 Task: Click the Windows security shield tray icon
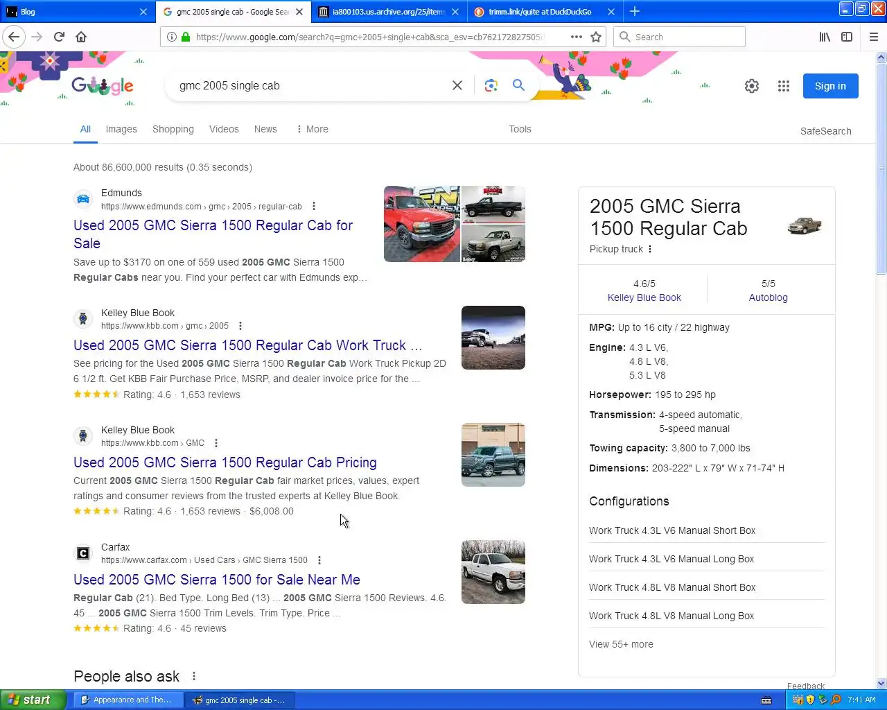(810, 700)
